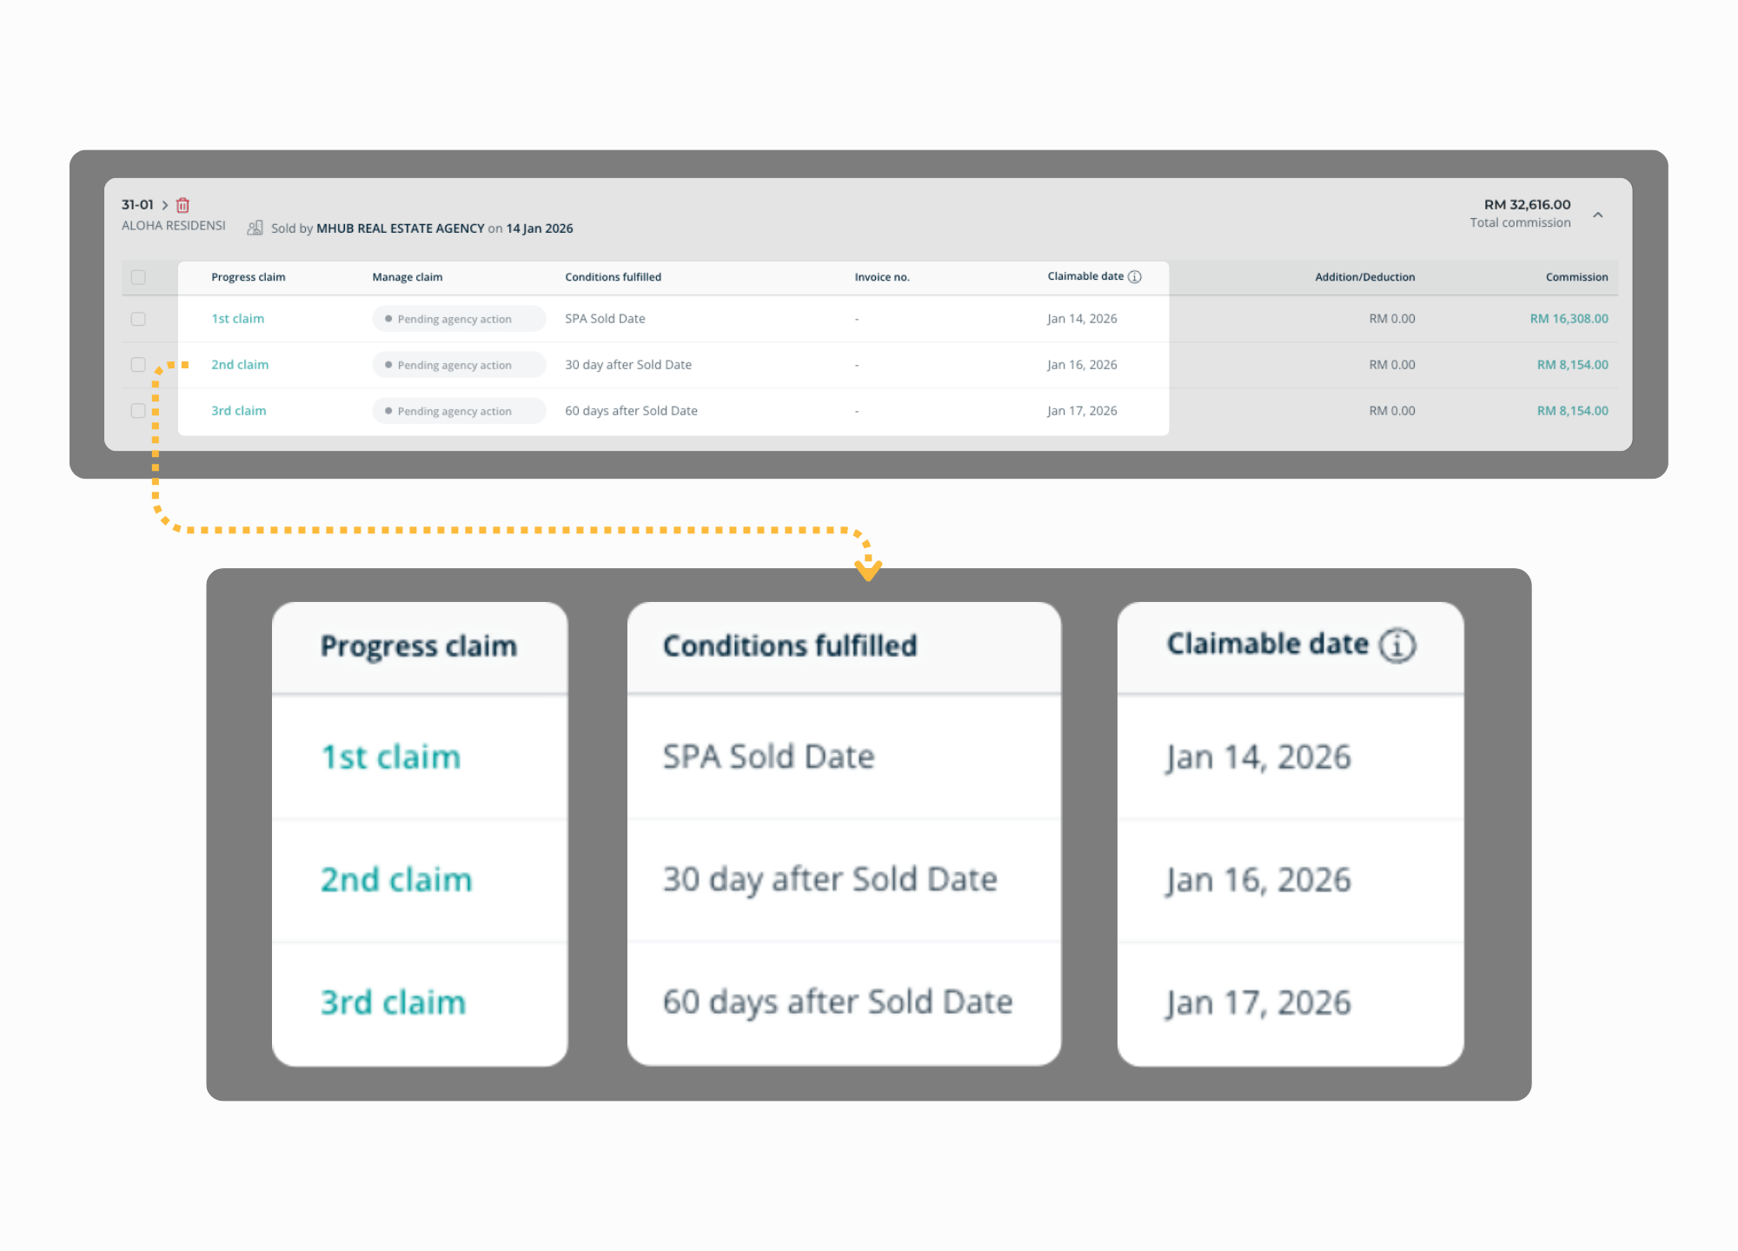Image resolution: width=1738 pixels, height=1251 pixels.
Task: Click the RM 32,616.00 total commission value
Action: click(x=1527, y=205)
